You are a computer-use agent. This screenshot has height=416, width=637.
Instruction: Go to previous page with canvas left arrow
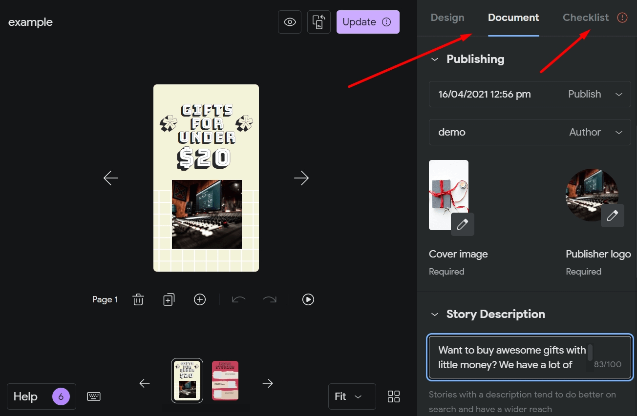click(x=111, y=178)
